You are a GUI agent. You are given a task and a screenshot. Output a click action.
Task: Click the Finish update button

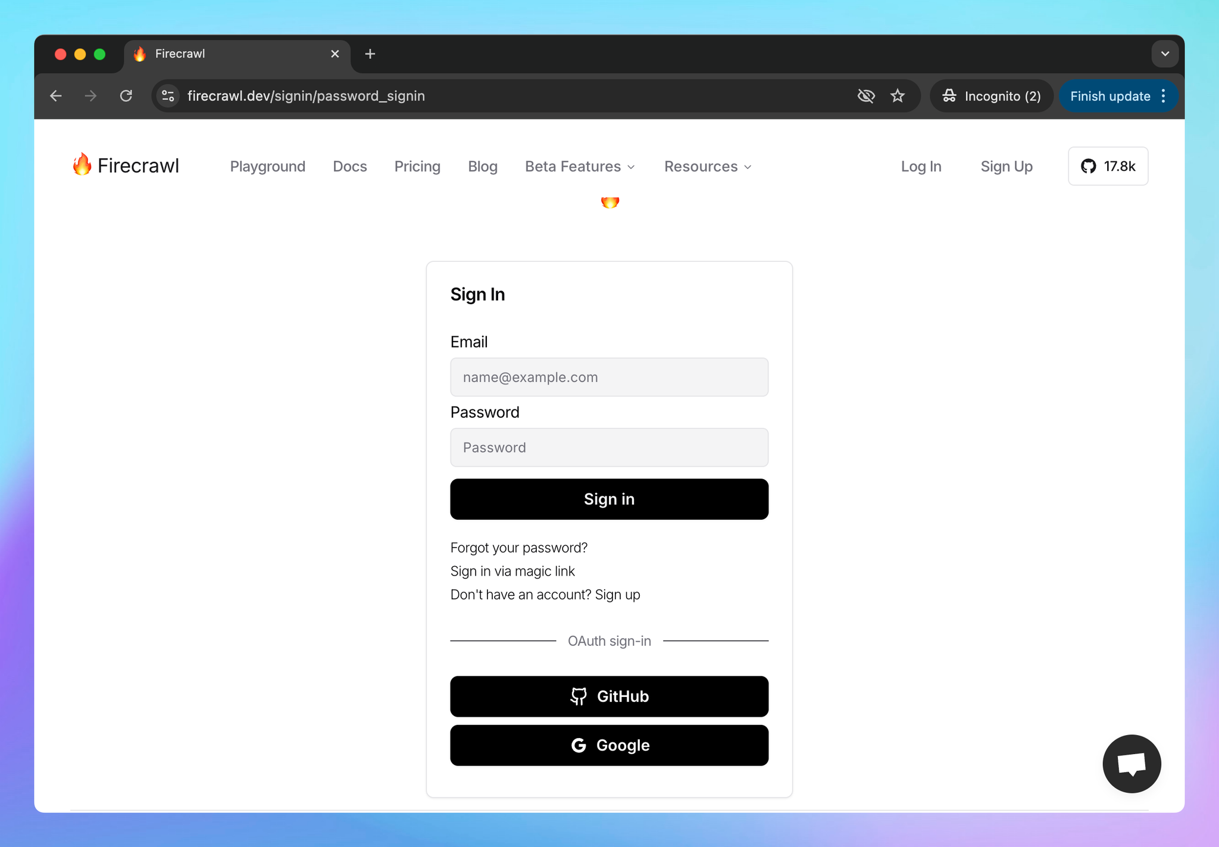click(1110, 96)
